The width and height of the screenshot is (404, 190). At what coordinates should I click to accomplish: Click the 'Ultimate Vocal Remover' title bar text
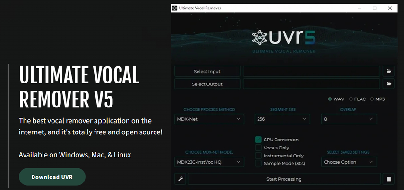tap(200, 8)
